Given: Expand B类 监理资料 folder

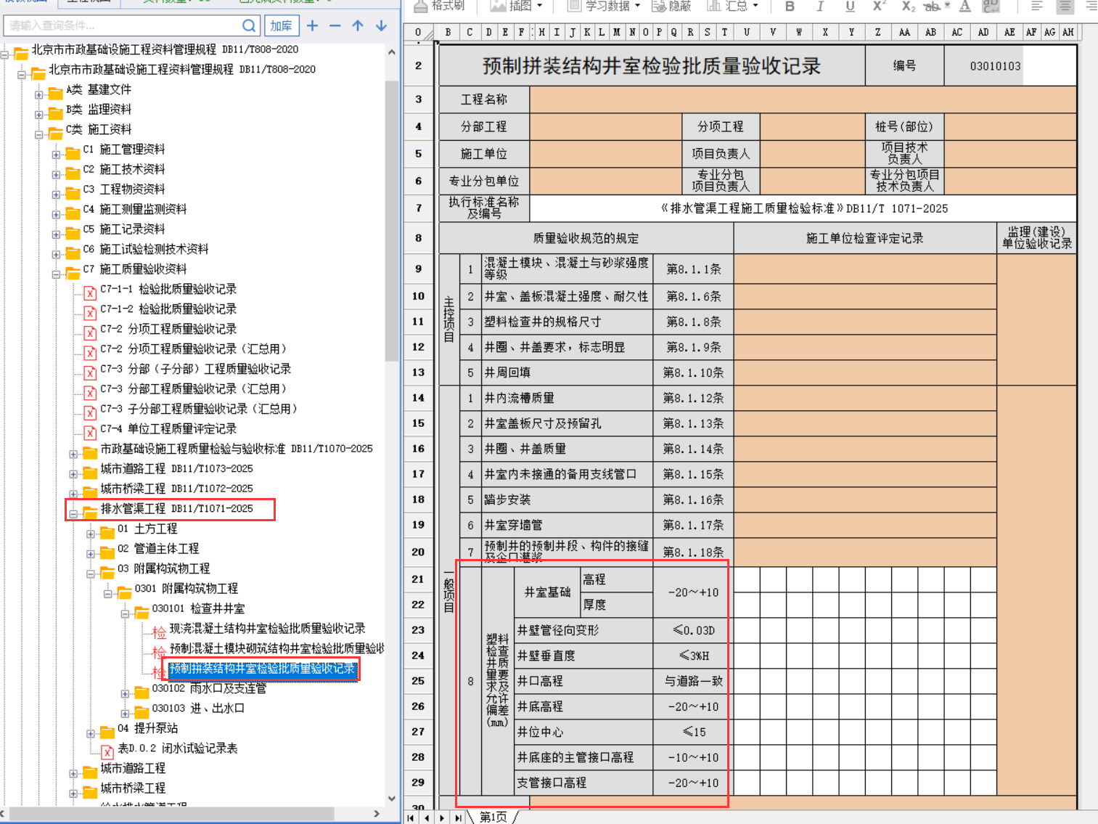Looking at the screenshot, I should tap(39, 115).
